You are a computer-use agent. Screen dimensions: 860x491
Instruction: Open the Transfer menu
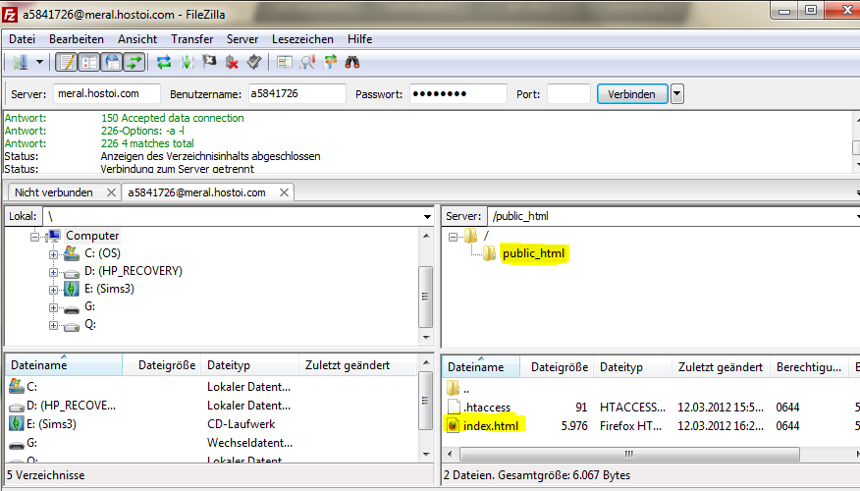192,39
